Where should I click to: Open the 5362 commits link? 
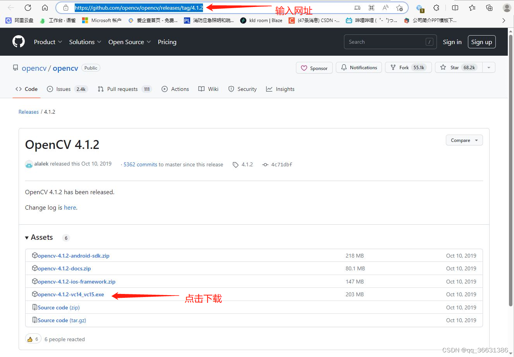tap(140, 164)
